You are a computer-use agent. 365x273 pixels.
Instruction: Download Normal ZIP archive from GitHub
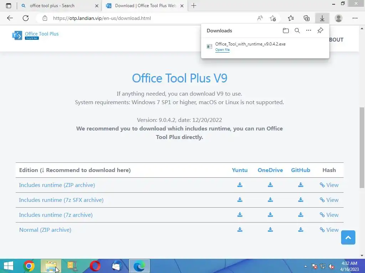coord(301,230)
